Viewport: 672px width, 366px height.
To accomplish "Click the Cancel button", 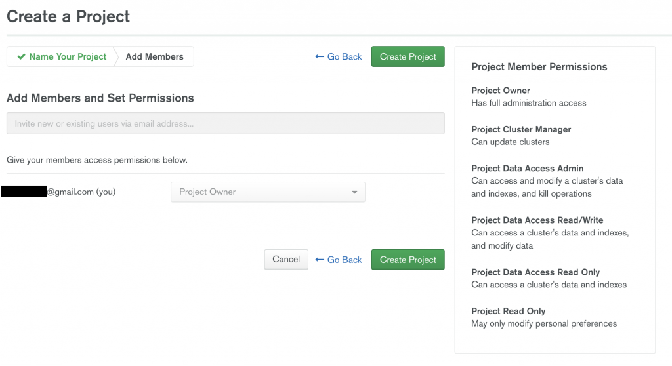I will point(286,260).
